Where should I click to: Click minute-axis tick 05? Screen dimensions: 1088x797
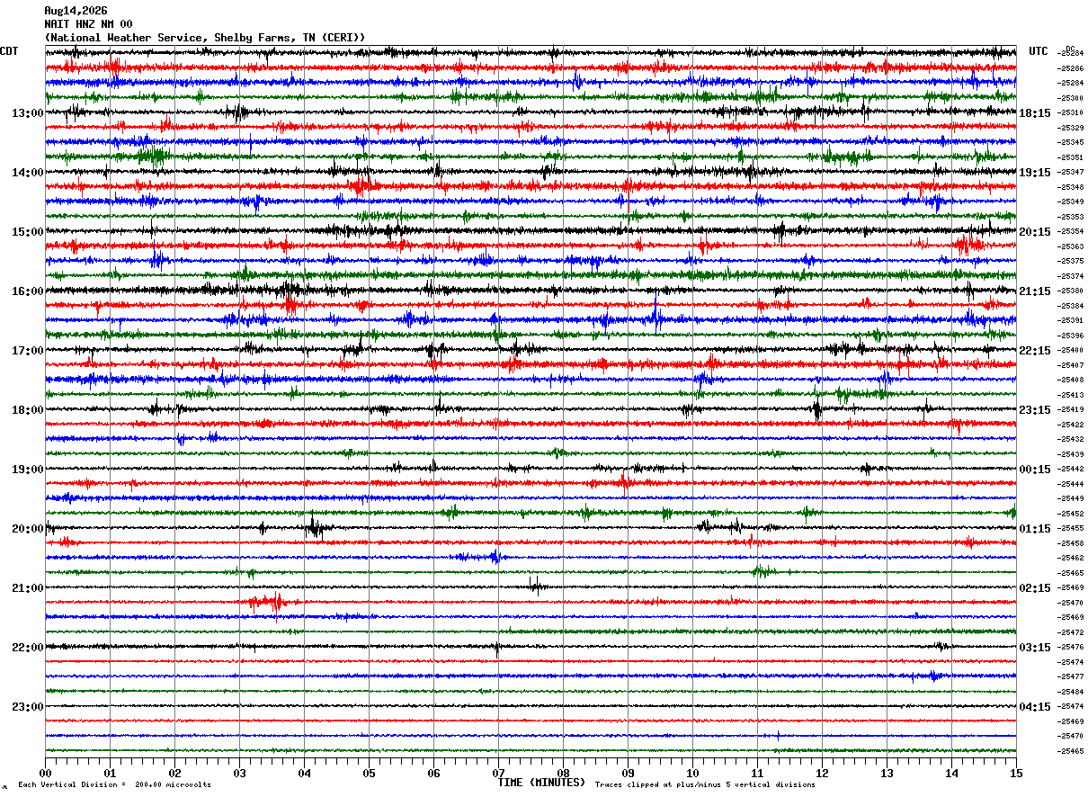point(369,773)
